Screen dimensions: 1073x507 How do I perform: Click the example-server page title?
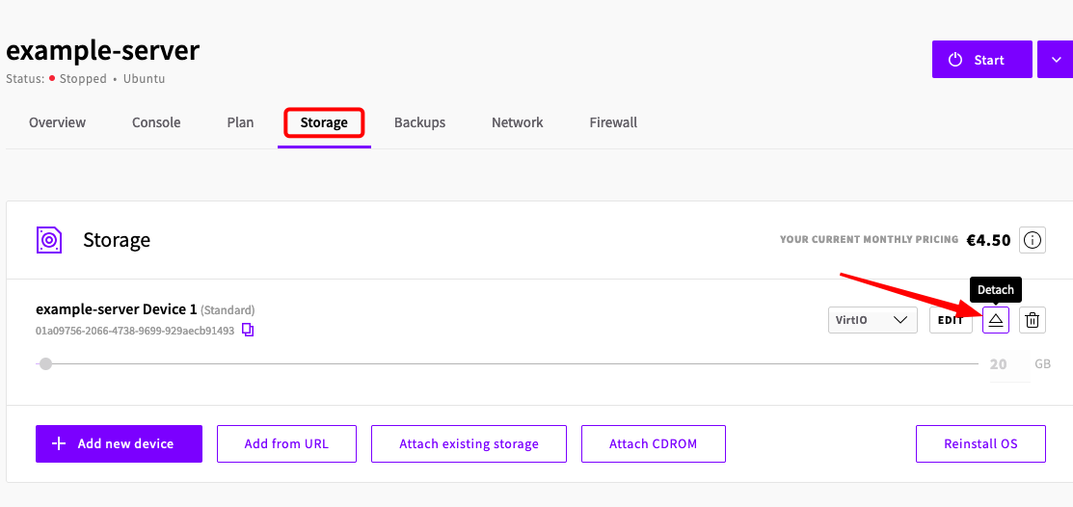click(x=102, y=51)
